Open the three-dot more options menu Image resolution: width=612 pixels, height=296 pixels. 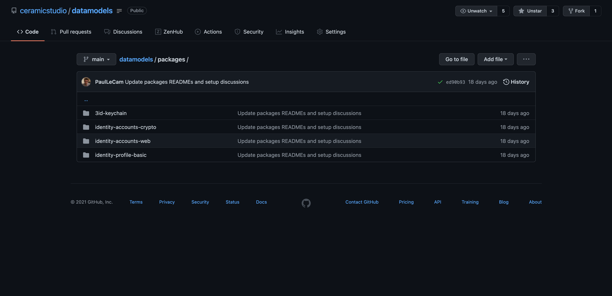[526, 59]
